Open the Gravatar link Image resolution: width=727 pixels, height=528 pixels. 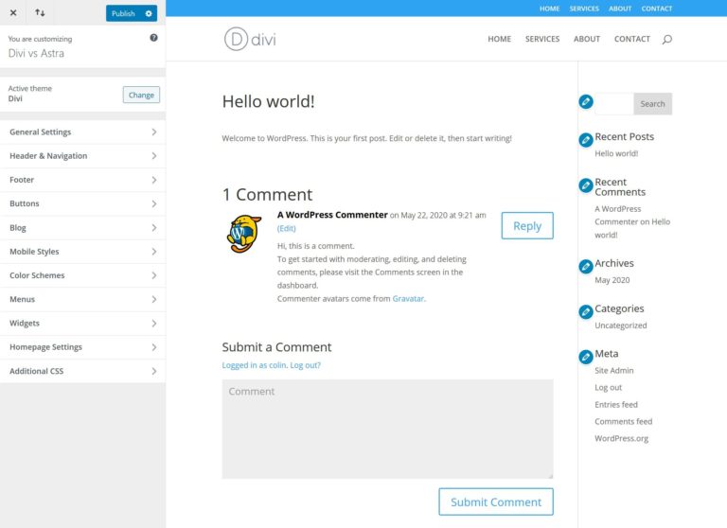408,298
